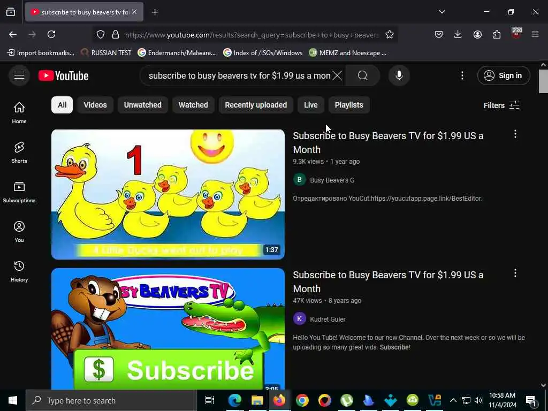Select the Live filter chip
The image size is (548, 411).
click(x=311, y=105)
